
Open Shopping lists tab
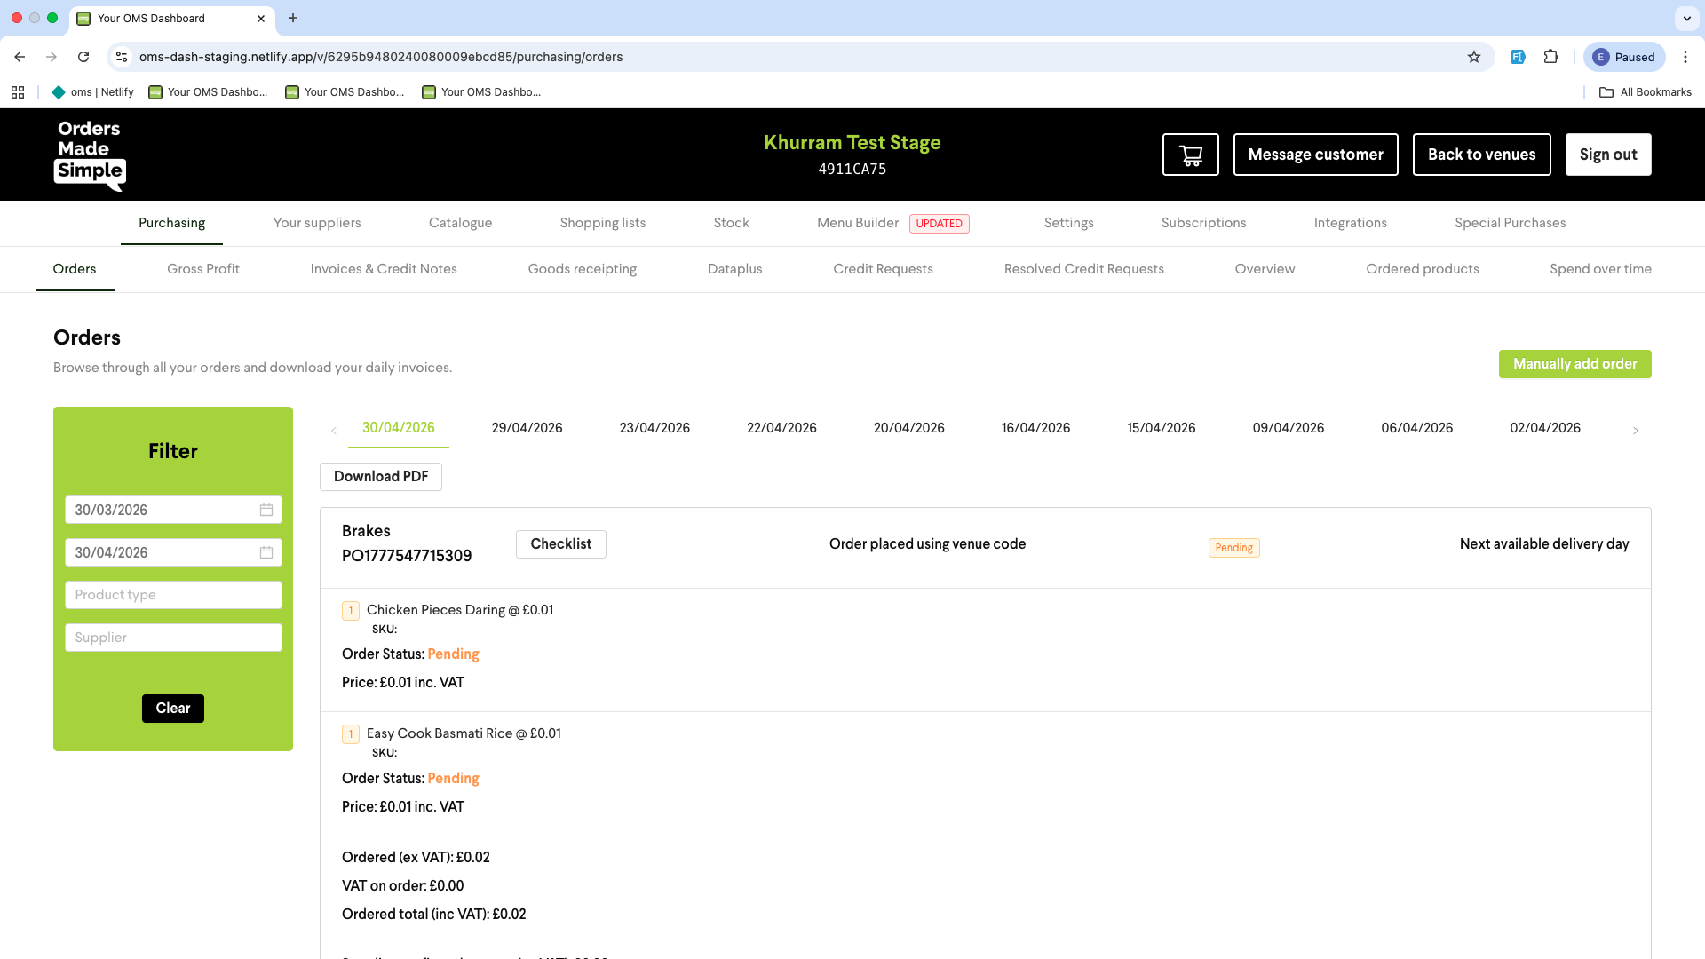click(602, 223)
